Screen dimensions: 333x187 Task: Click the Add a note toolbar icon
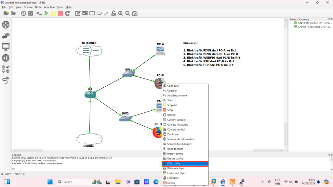(x=78, y=13)
